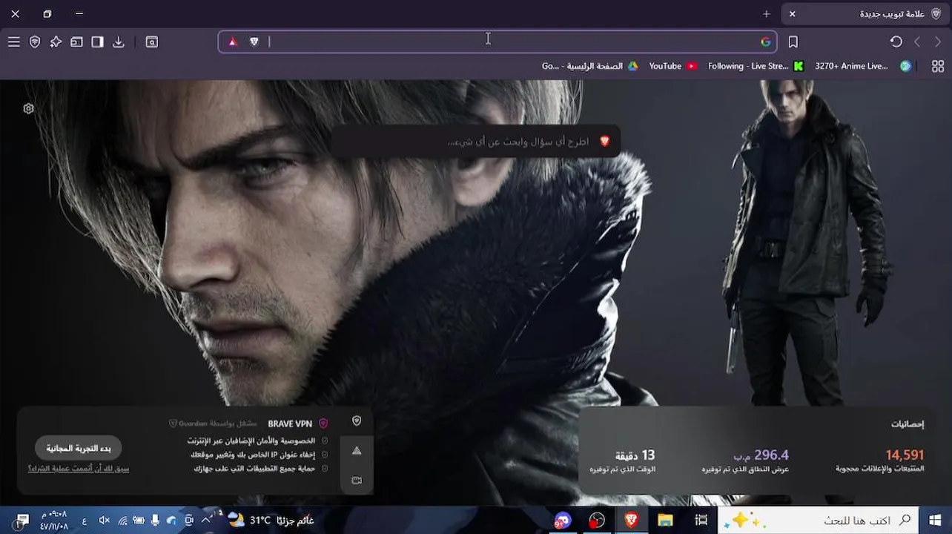Click the taskbar clock and date
Screen dimensions: 952x534
[x=53, y=521]
